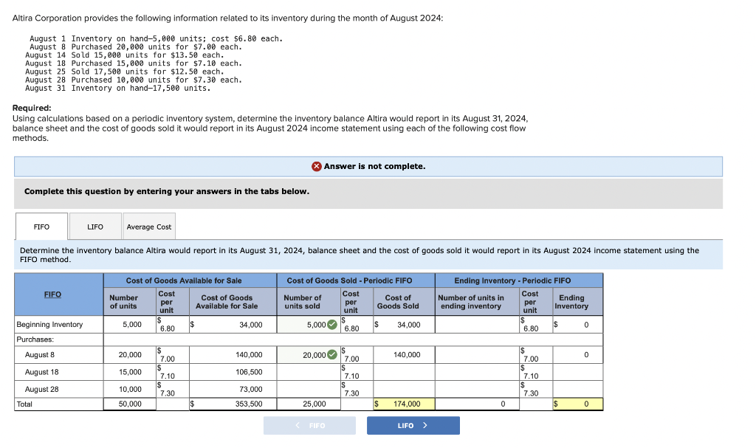Viewport: 756px width, 448px height.
Task: Edit August 8 units sold field
Action: [x=309, y=355]
